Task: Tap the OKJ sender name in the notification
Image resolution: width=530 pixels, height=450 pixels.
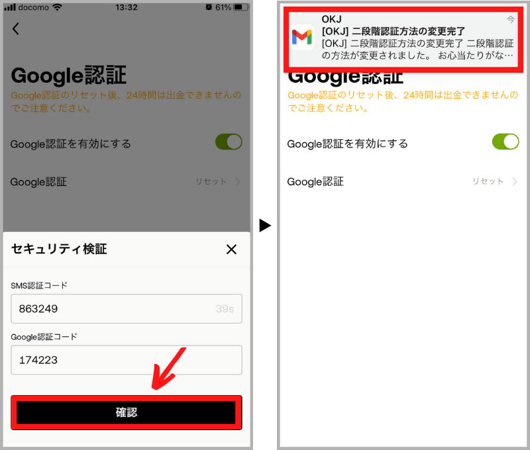Action: pos(332,19)
